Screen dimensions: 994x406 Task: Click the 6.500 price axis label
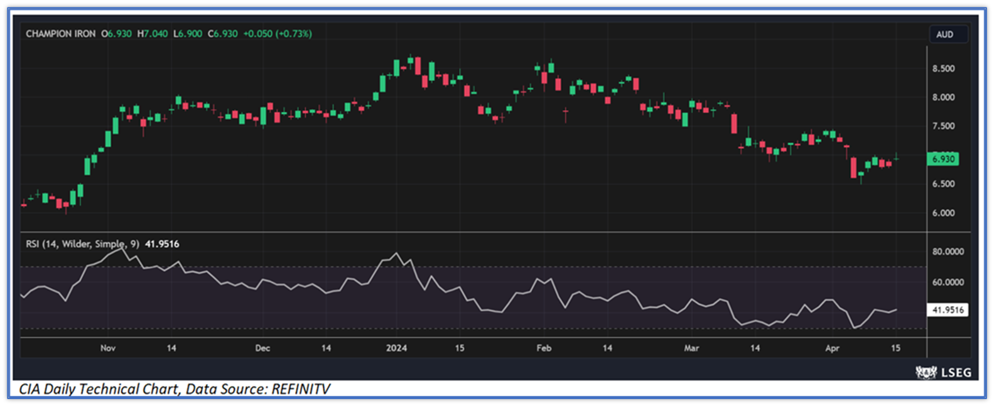tap(943, 184)
